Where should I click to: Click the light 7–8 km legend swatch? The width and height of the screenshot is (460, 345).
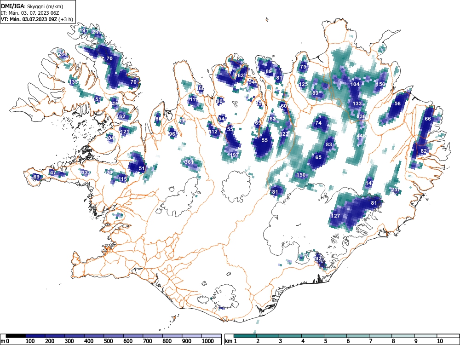pyautogui.click(x=380, y=336)
